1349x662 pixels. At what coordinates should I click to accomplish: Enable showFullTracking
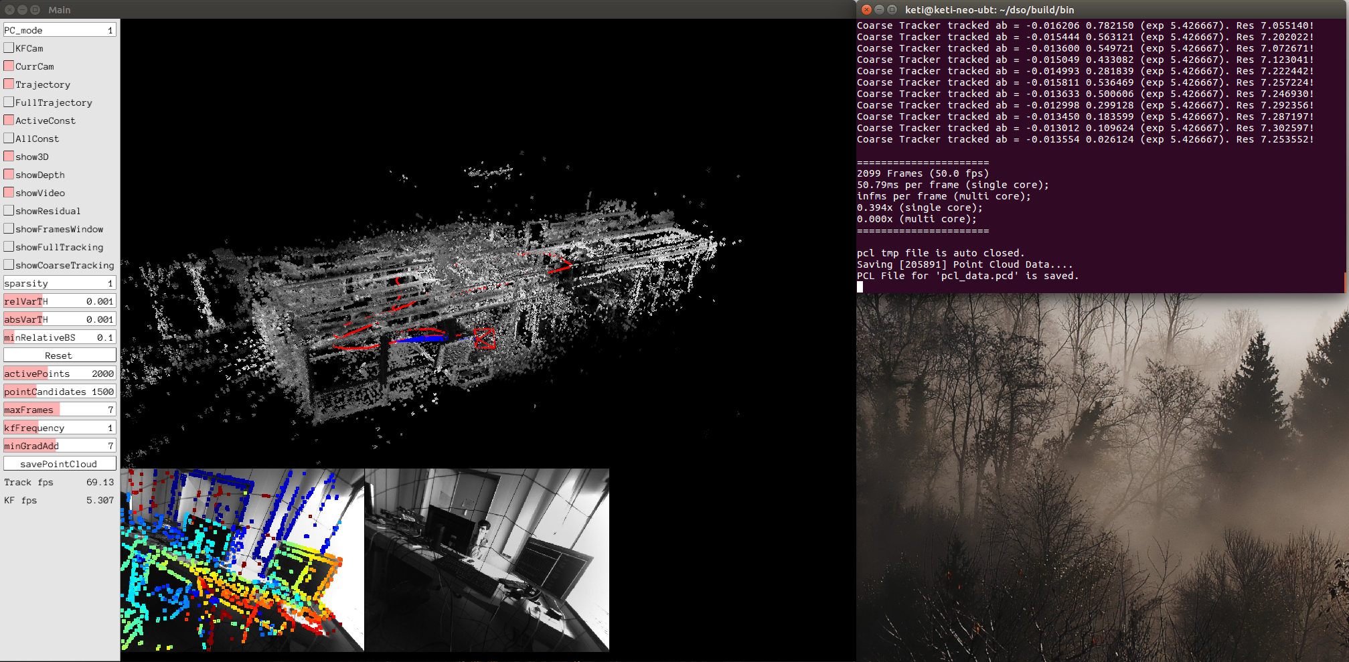coord(9,246)
